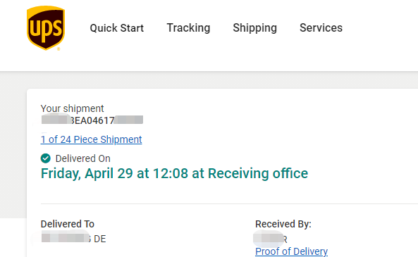Open the Shipping menu
The image size is (418, 257).
[255, 27]
